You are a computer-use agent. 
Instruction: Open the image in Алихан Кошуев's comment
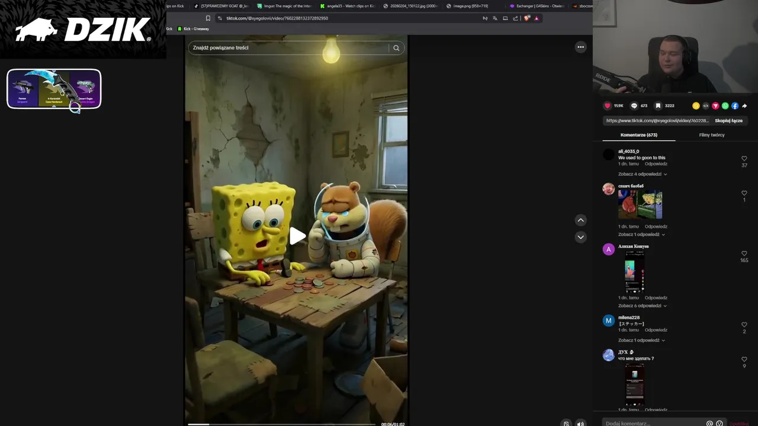[x=634, y=272]
